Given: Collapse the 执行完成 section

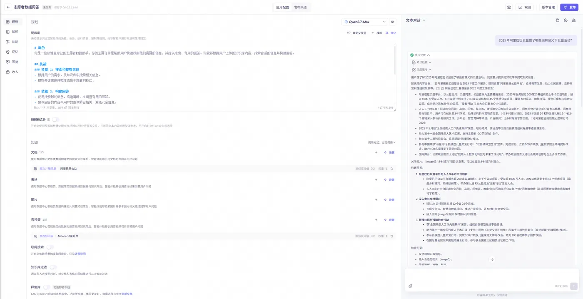Looking at the screenshot, I should coord(420,55).
